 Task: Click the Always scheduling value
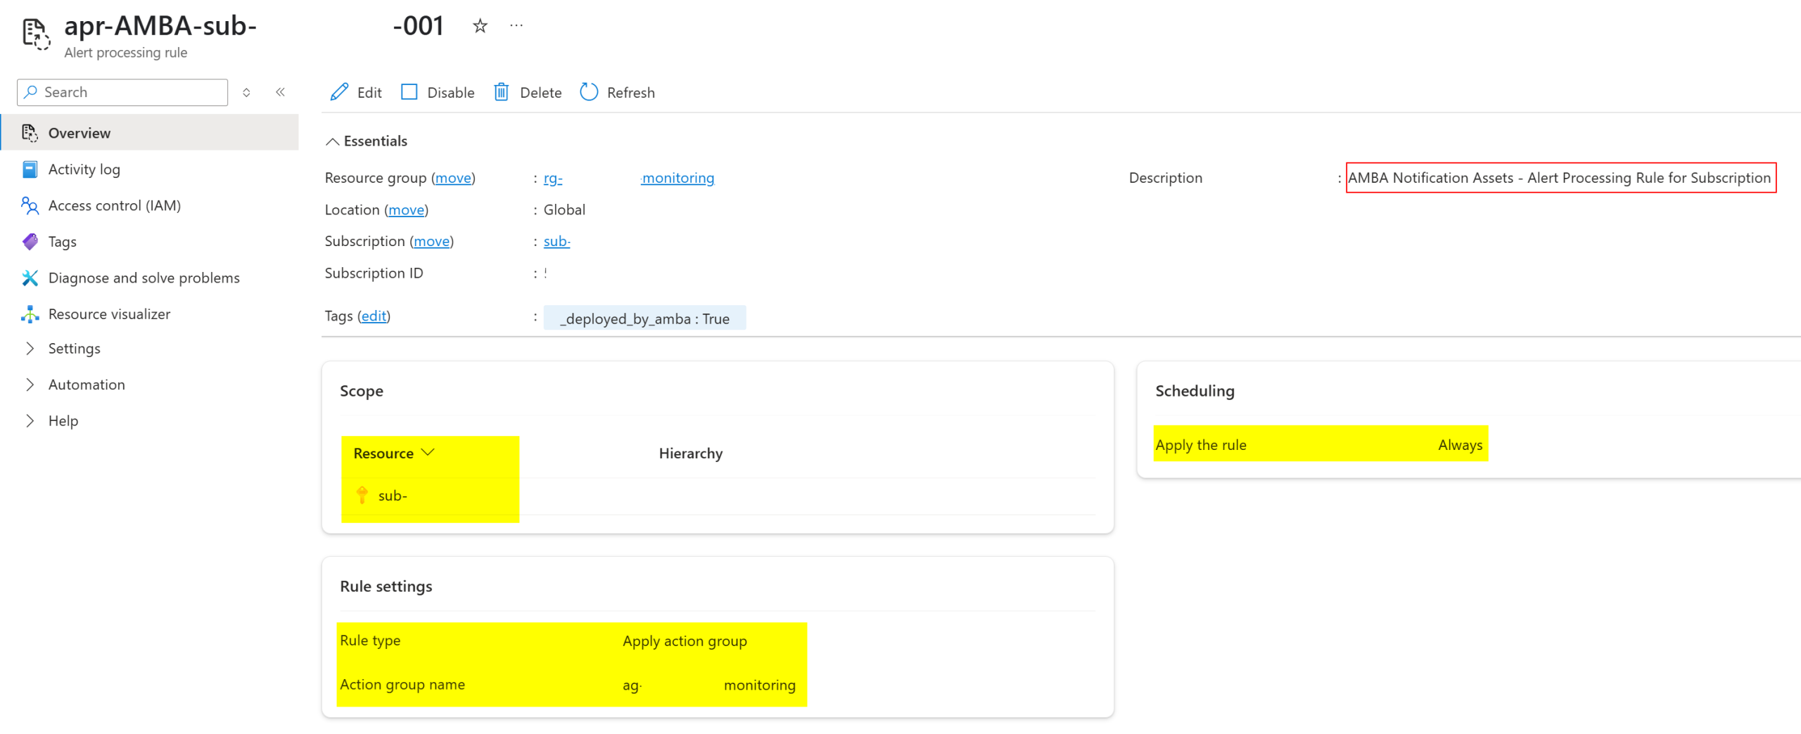pyautogui.click(x=1460, y=445)
